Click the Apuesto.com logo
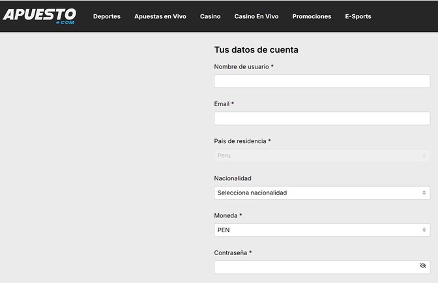The width and height of the screenshot is (438, 283). pyautogui.click(x=39, y=16)
